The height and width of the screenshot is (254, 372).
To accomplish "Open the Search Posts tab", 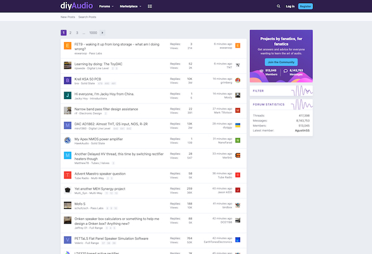I will click(87, 17).
